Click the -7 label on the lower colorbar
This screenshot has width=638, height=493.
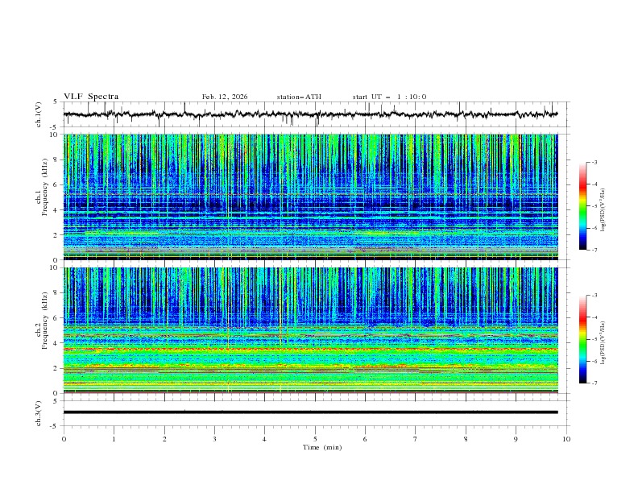tap(594, 383)
